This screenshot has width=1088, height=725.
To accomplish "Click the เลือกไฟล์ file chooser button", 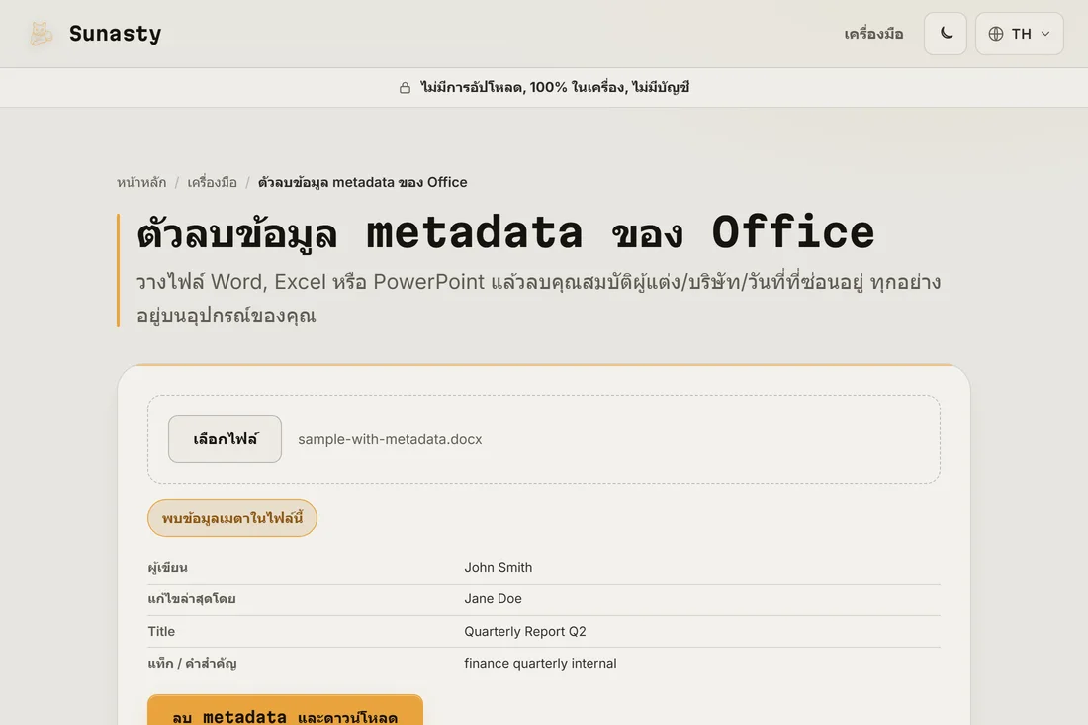I will tap(225, 439).
